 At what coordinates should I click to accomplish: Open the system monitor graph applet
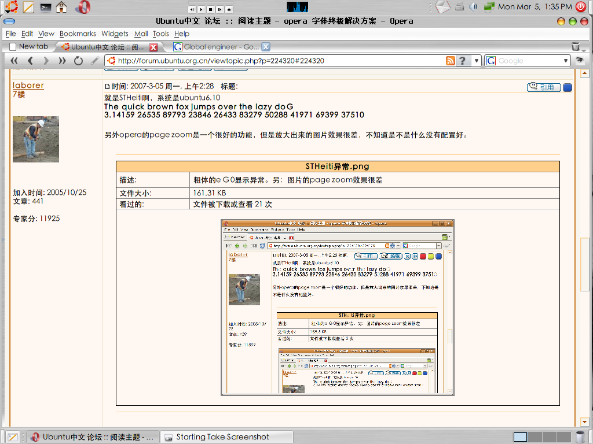298,7
